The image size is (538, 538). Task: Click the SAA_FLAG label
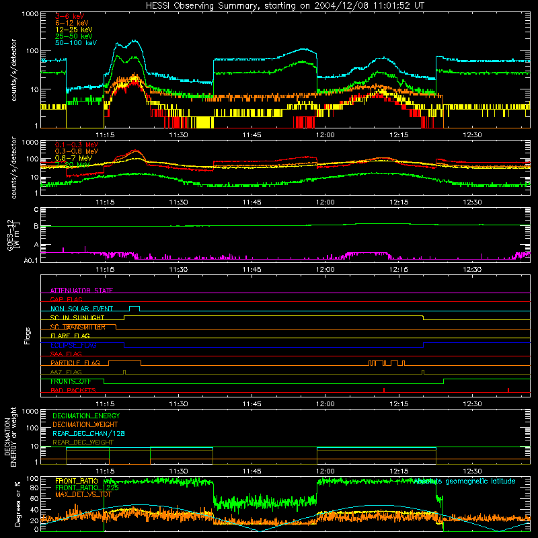click(66, 354)
